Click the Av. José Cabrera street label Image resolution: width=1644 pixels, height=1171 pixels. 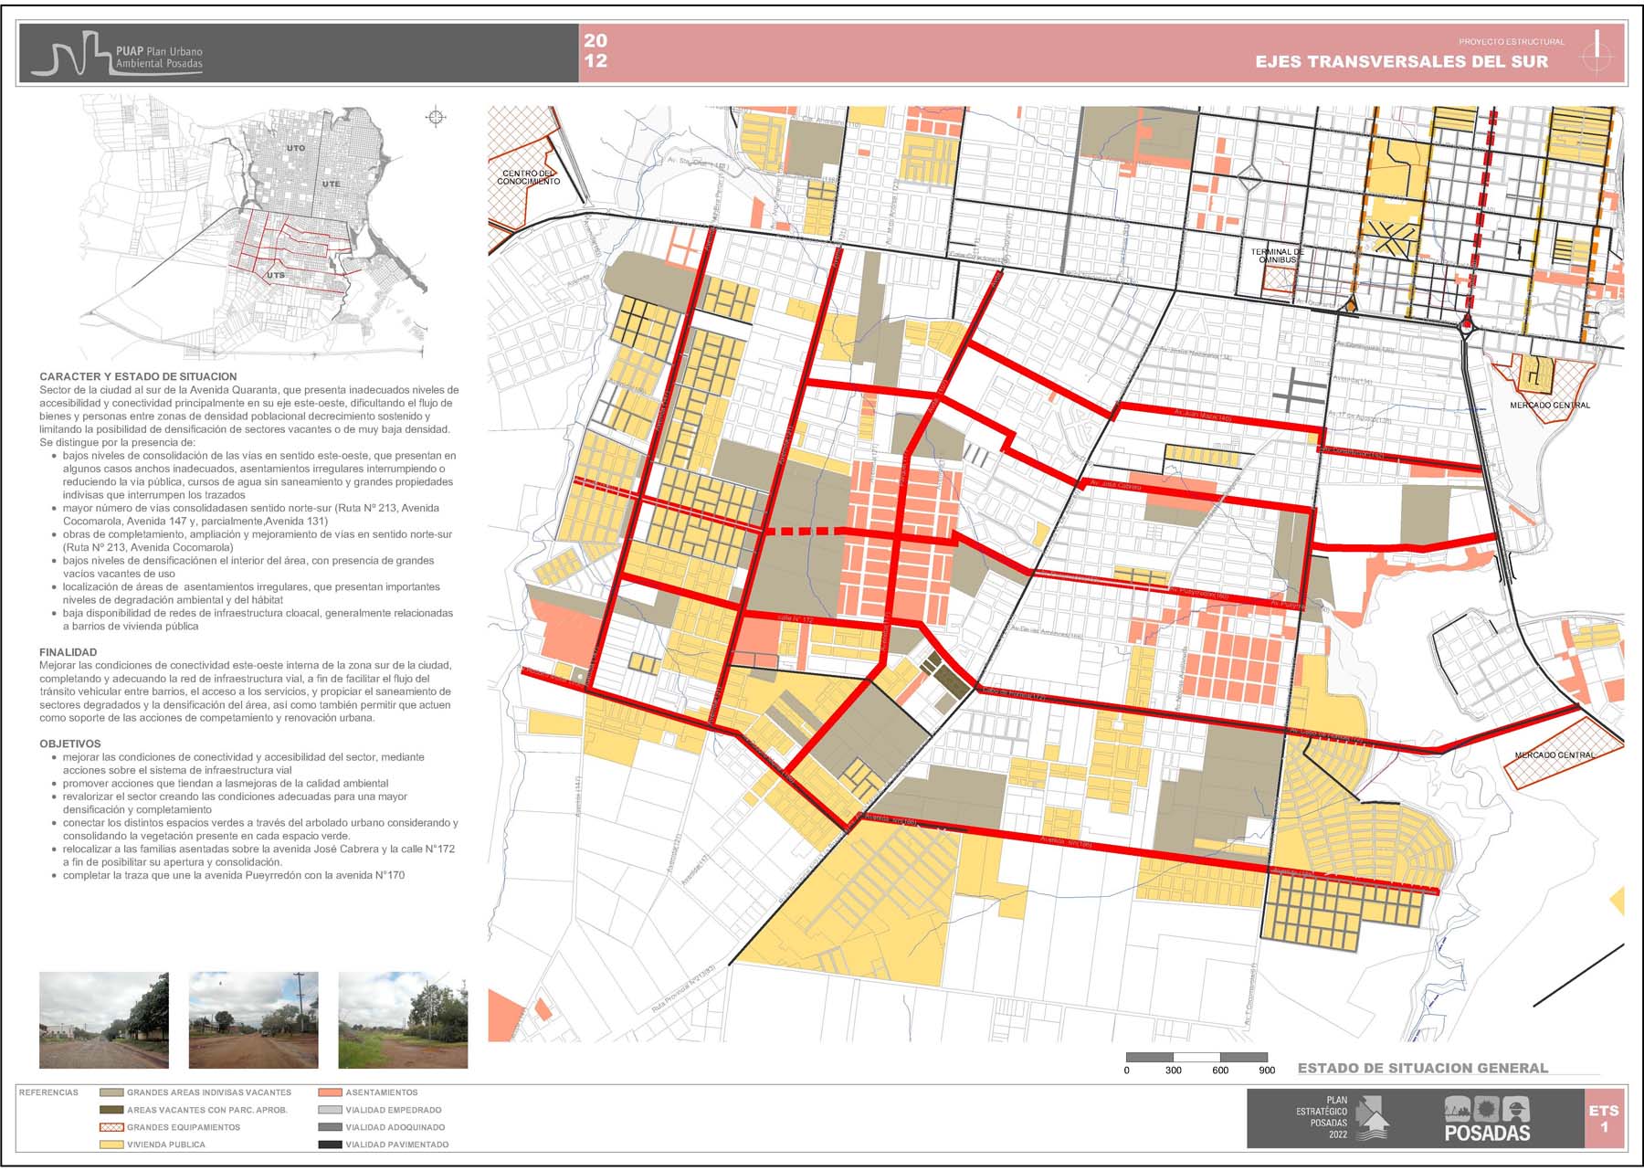pyautogui.click(x=1115, y=485)
